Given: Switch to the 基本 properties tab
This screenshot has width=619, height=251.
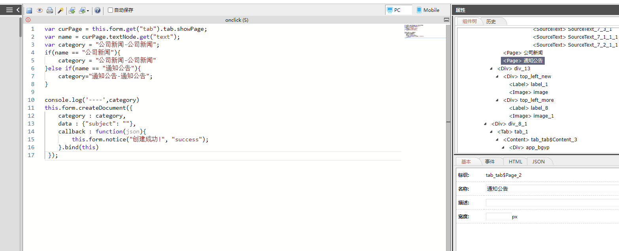Looking at the screenshot, I should [x=466, y=161].
